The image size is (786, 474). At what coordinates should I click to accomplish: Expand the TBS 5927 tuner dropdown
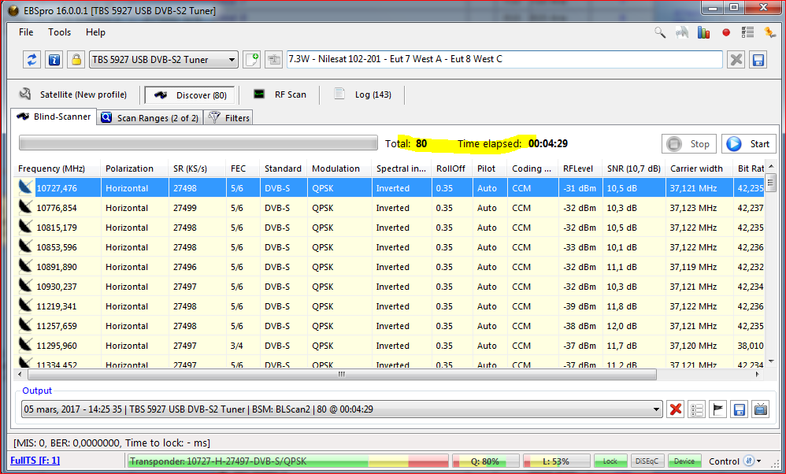coord(231,60)
